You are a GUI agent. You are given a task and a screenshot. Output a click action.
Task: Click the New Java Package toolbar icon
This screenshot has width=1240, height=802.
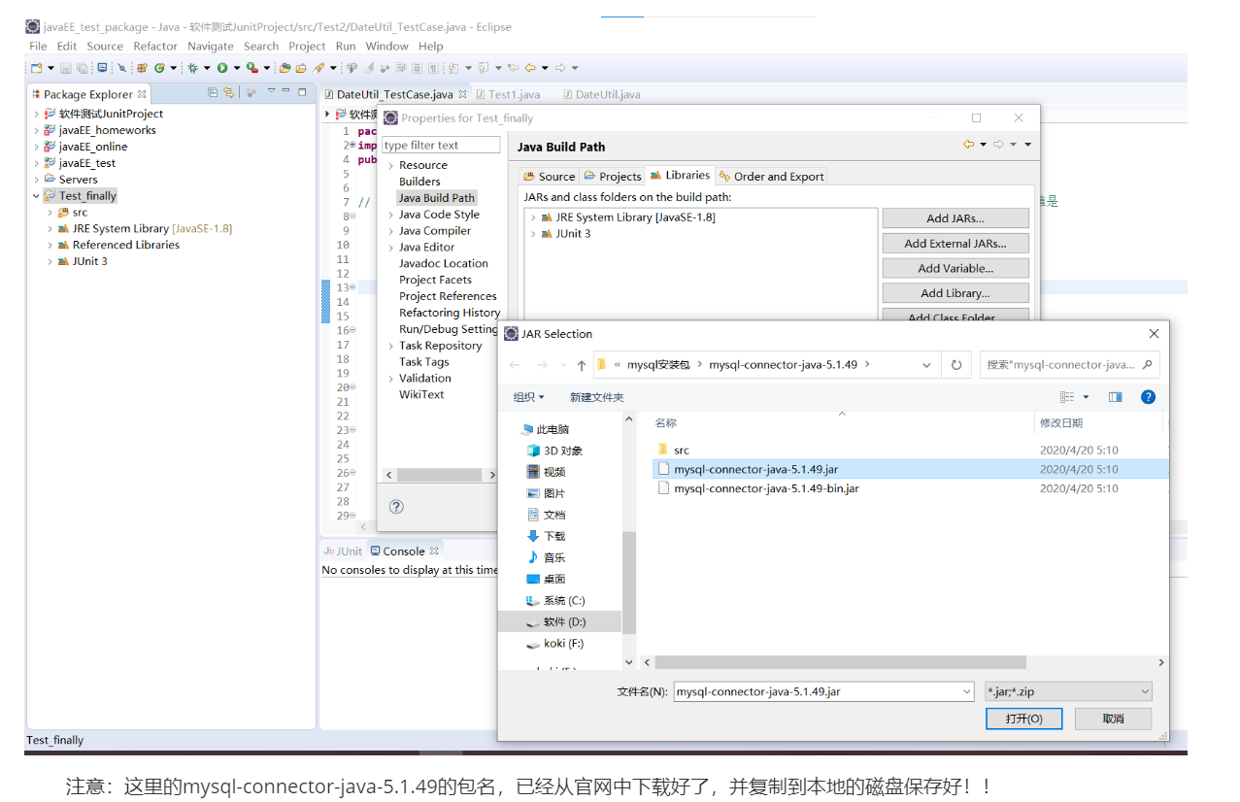(141, 68)
